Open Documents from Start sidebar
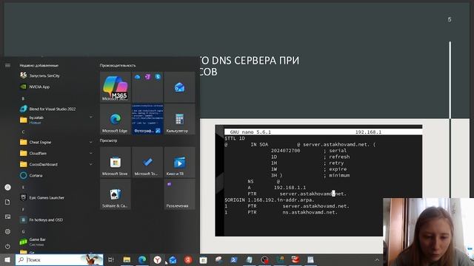474x266 pixels. [x=7, y=202]
